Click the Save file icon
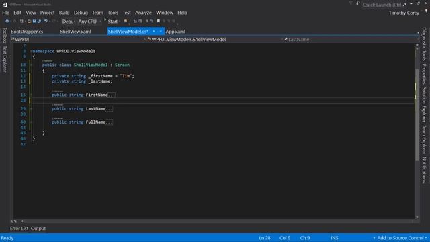This screenshot has height=242, width=430. (34, 21)
